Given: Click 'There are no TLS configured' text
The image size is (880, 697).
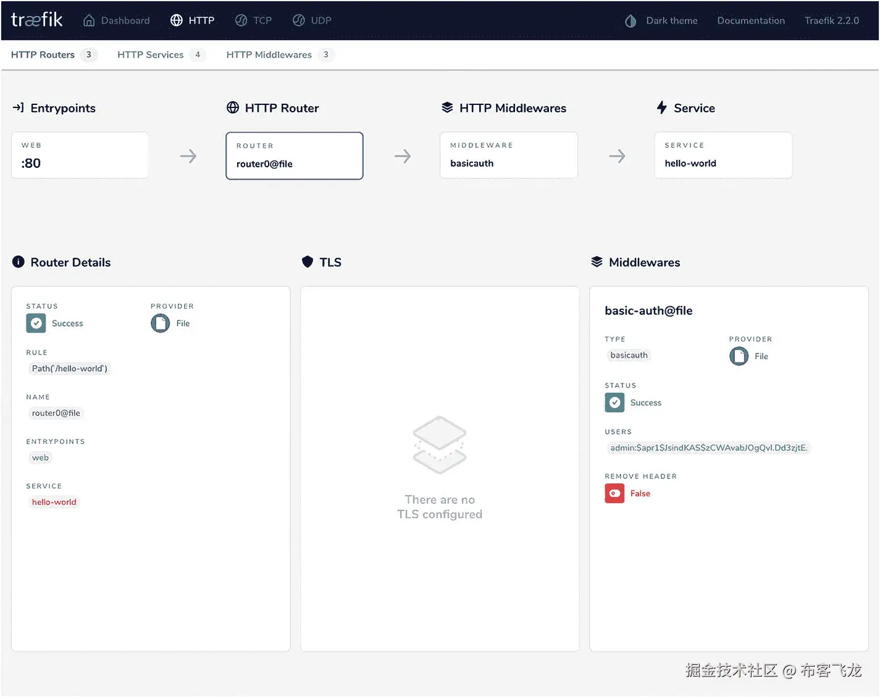Looking at the screenshot, I should click(x=440, y=507).
